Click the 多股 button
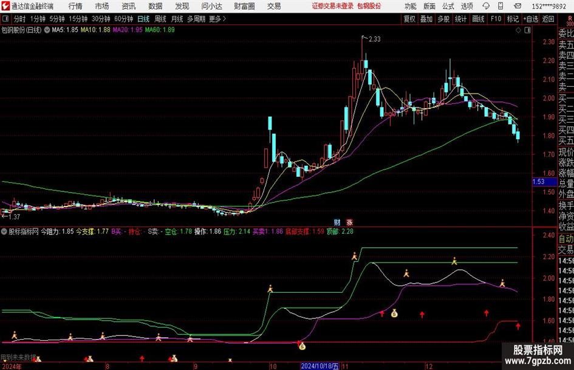Viewport: 574px width, 370px height. [443, 19]
